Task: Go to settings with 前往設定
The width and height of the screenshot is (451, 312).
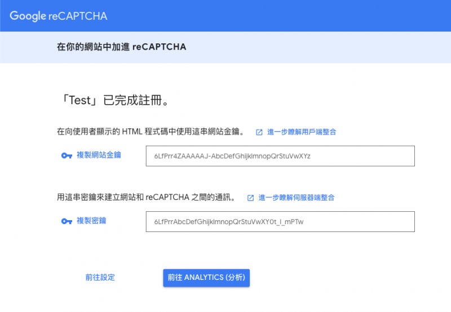Action: point(100,277)
